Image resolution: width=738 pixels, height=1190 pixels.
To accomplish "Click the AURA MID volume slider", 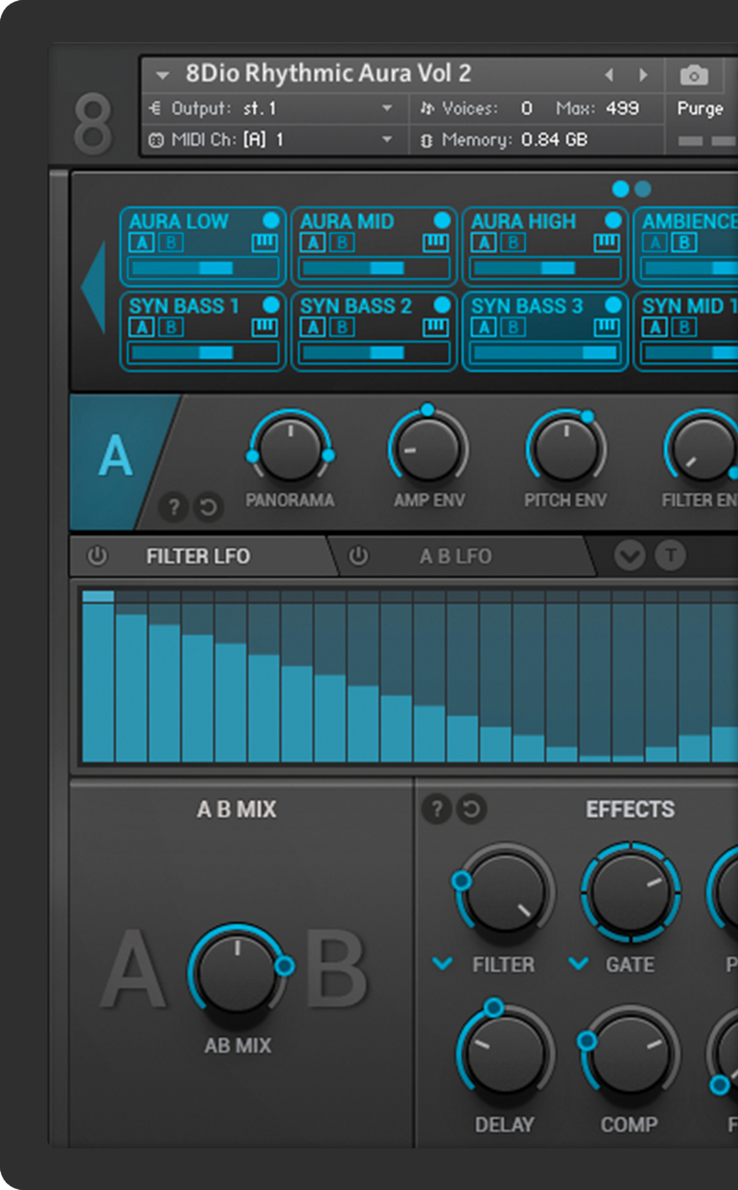I will click(x=374, y=268).
